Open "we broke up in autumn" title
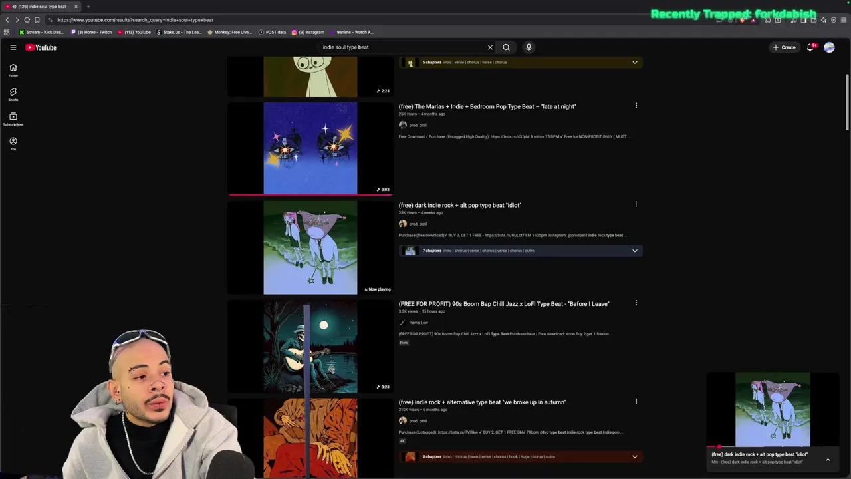 tap(482, 402)
